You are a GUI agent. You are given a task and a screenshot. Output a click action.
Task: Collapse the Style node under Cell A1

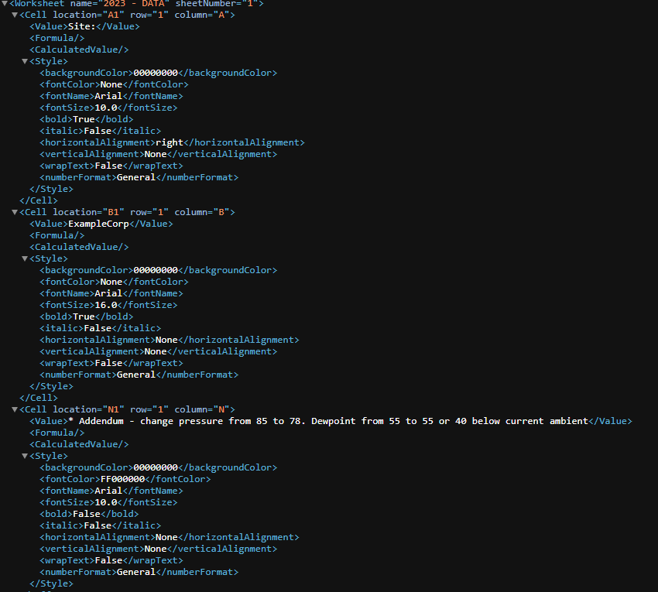(x=25, y=61)
